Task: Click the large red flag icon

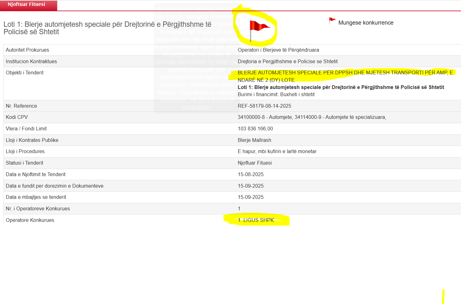Action: [x=259, y=28]
